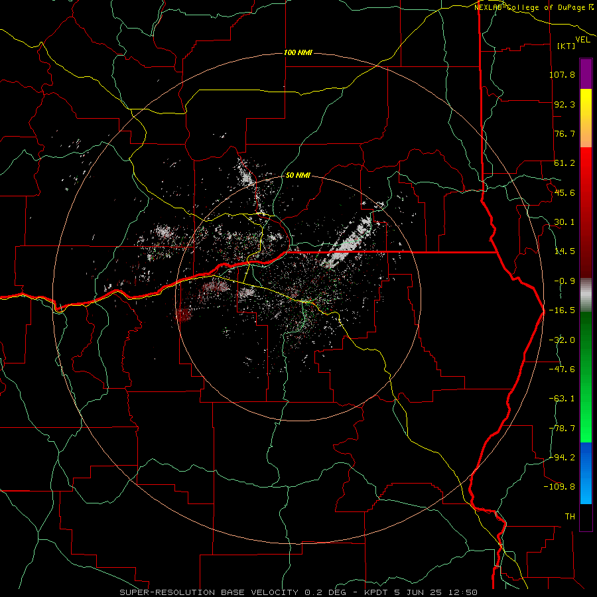This screenshot has height=597, width=597.
Task: Click the 'SUPER-RESOLUTION BASE VELOCITY 0.2 DEG' caption
Action: [233, 592]
